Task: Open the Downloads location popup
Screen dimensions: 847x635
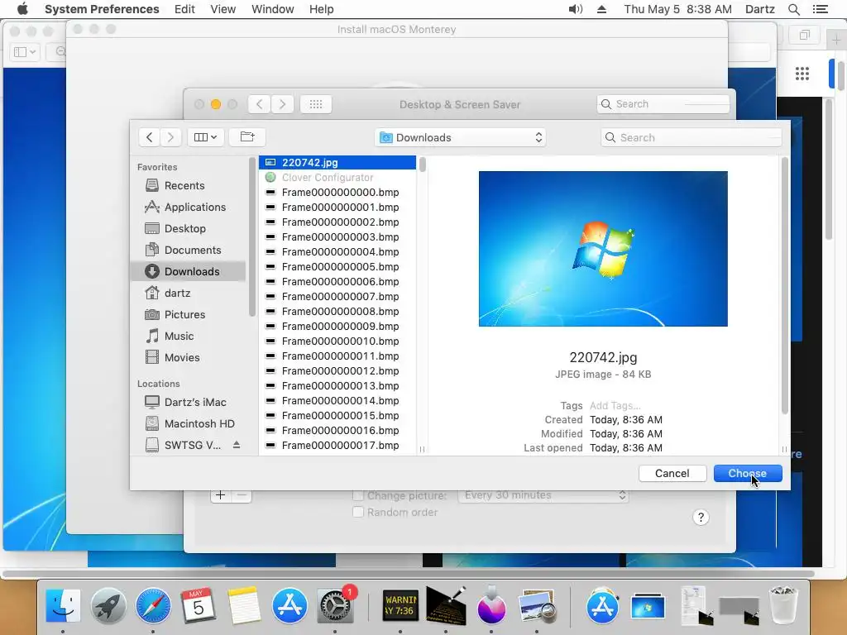Action: point(460,138)
